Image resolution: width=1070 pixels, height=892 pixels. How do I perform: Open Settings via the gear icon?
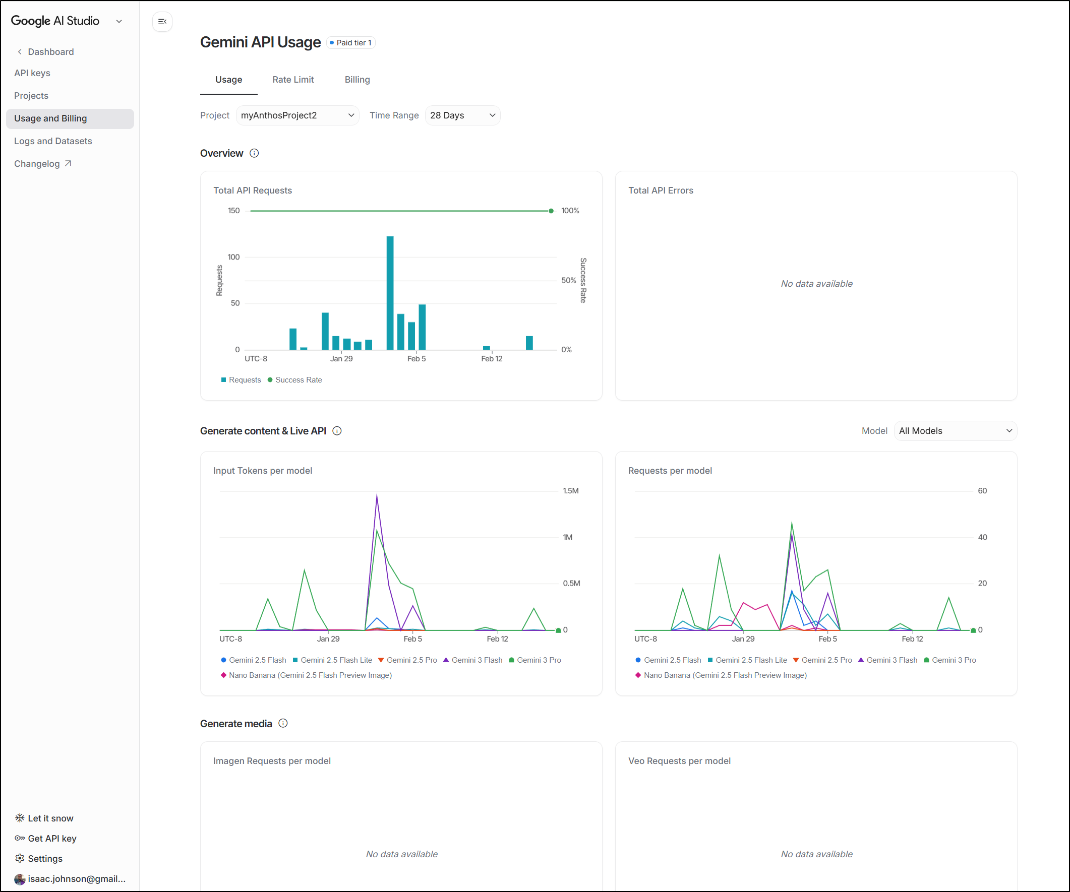pyautogui.click(x=20, y=858)
